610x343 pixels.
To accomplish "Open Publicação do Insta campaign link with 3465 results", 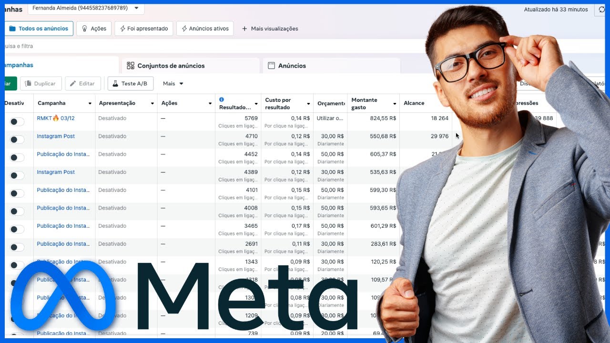I will pyautogui.click(x=63, y=226).
